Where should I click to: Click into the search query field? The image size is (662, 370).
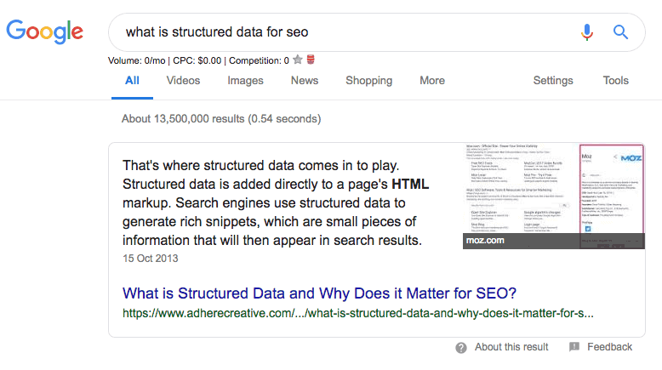[x=340, y=33]
